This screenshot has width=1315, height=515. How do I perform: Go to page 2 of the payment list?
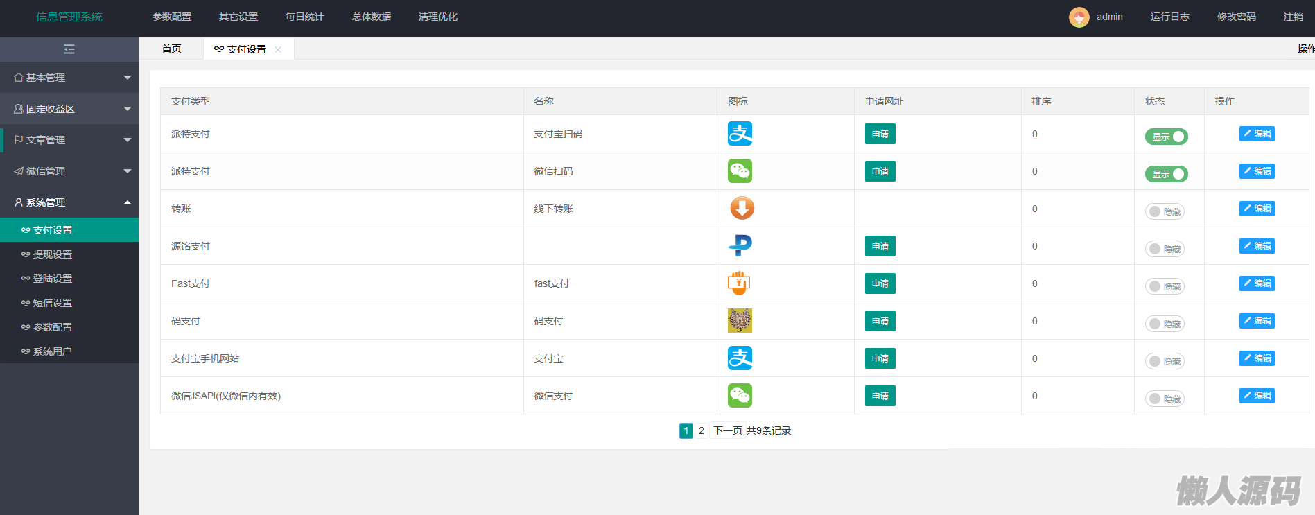[x=701, y=430]
